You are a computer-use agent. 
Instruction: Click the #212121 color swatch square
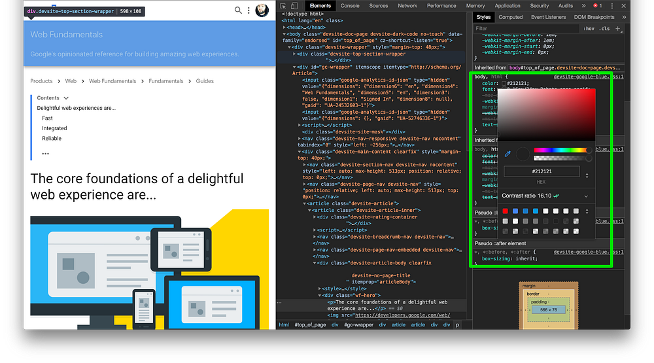(x=504, y=84)
